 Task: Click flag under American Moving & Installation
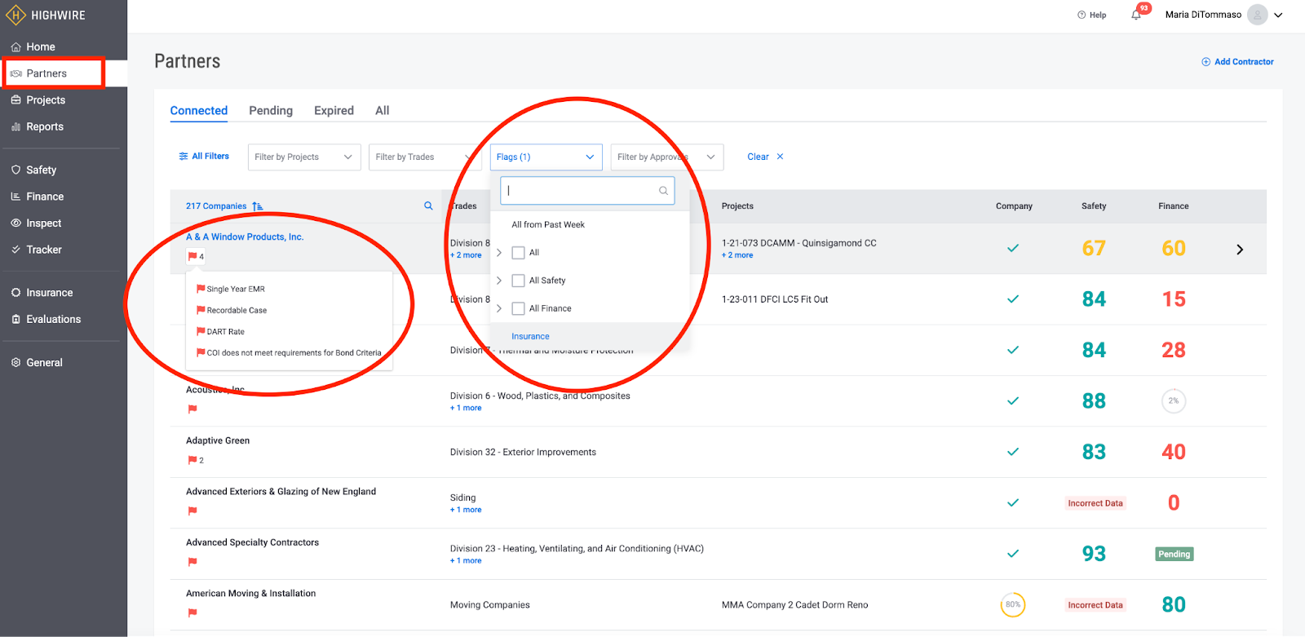click(192, 613)
